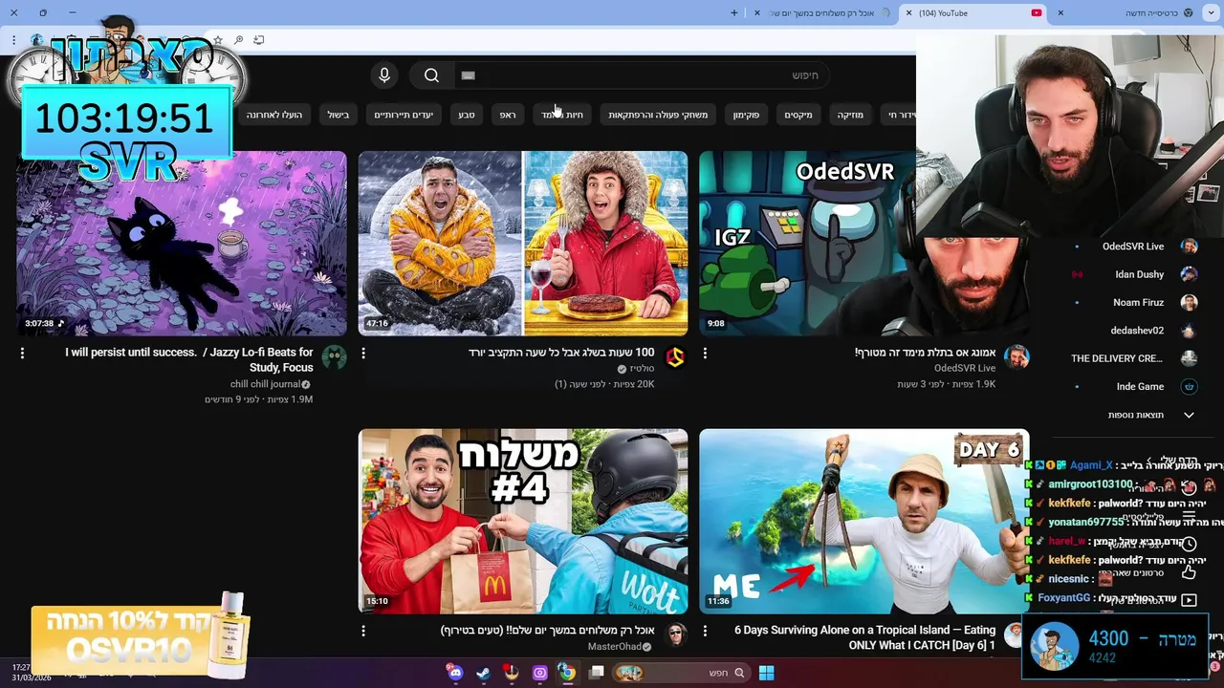Open the your videos play icon in the sidebar

click(1189, 600)
